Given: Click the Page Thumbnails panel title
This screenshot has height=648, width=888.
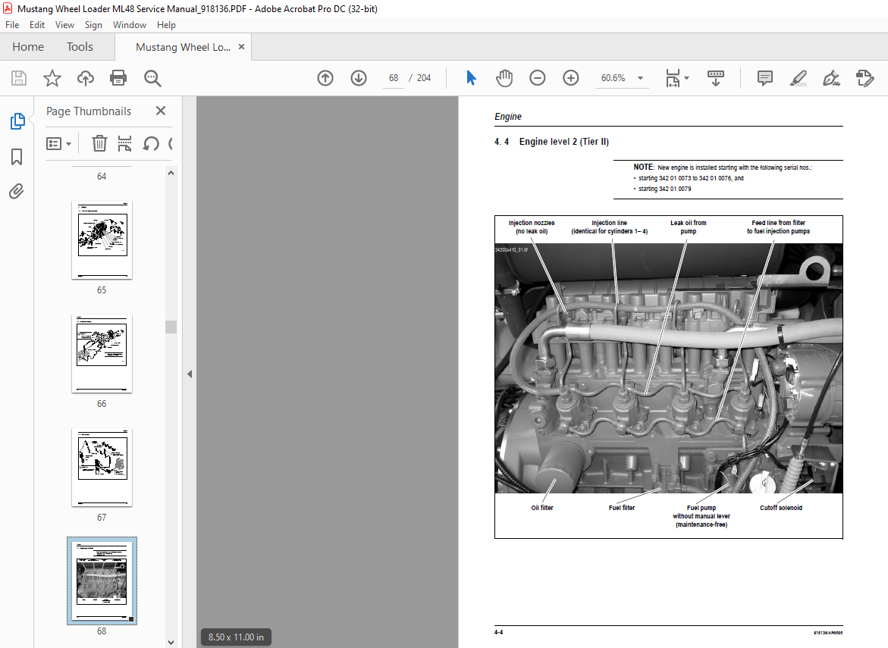Looking at the screenshot, I should click(89, 111).
